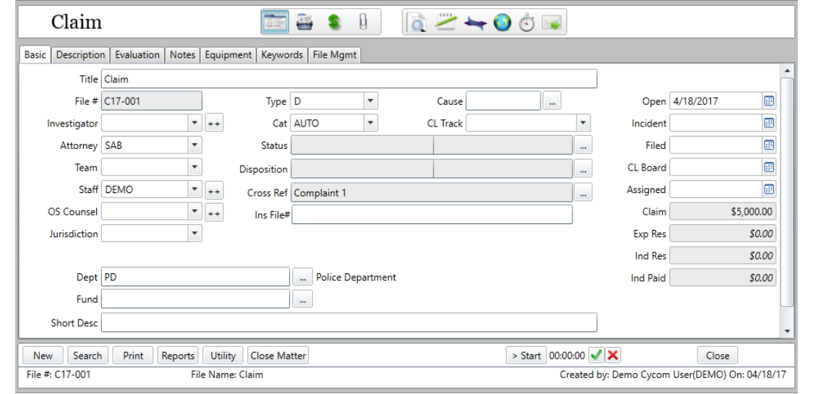Expand the Investigator dropdown
Image resolution: width=813 pixels, height=394 pixels.
tap(194, 124)
